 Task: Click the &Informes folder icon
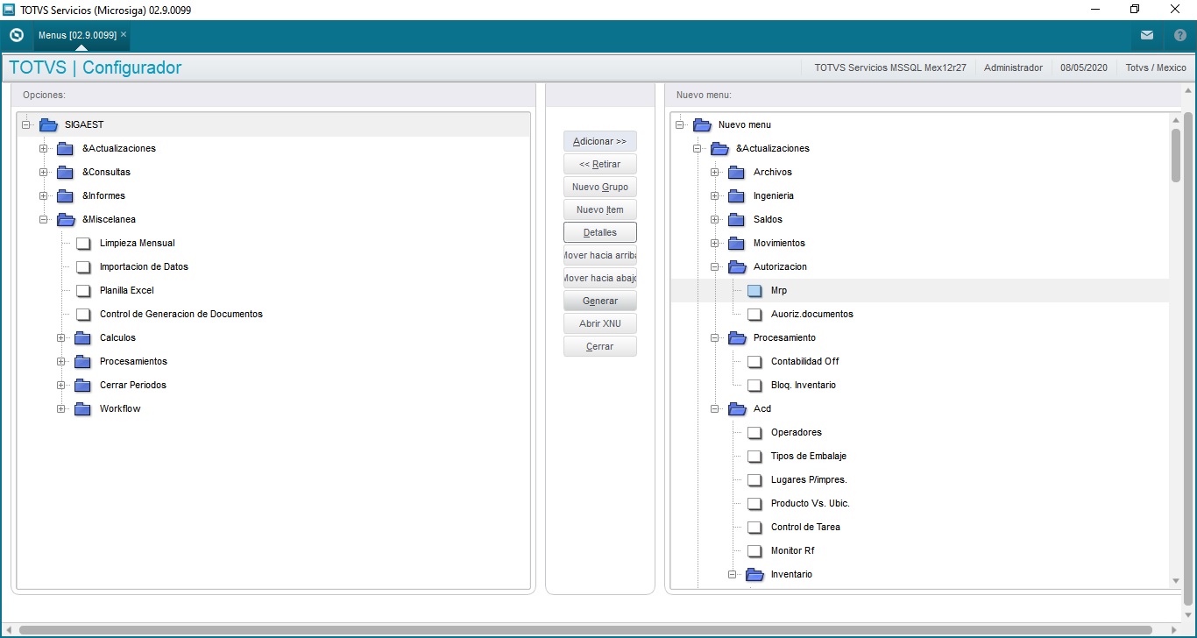pos(65,195)
